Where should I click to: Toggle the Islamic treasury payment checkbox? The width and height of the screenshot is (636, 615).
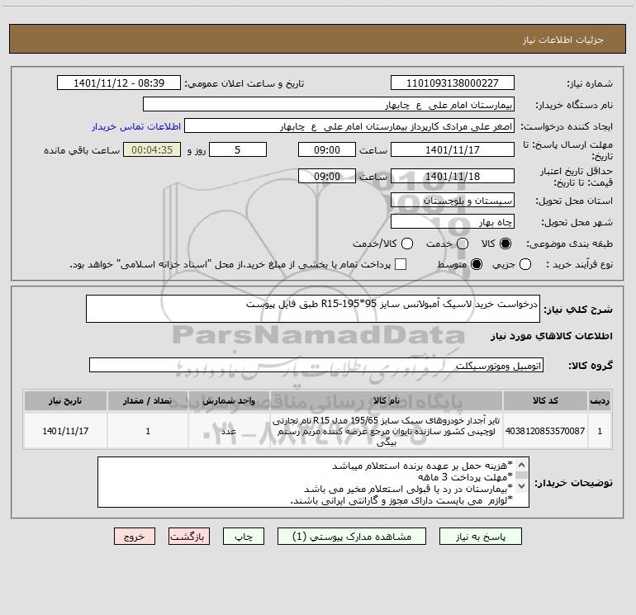(x=401, y=264)
